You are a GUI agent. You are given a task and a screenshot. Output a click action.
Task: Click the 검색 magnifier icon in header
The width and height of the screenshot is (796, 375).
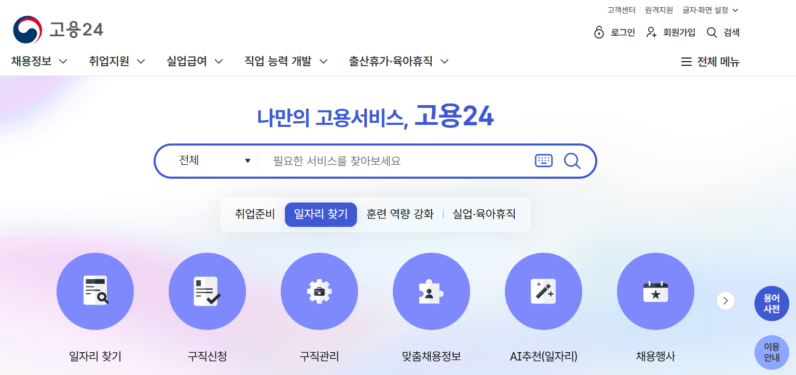(x=712, y=33)
